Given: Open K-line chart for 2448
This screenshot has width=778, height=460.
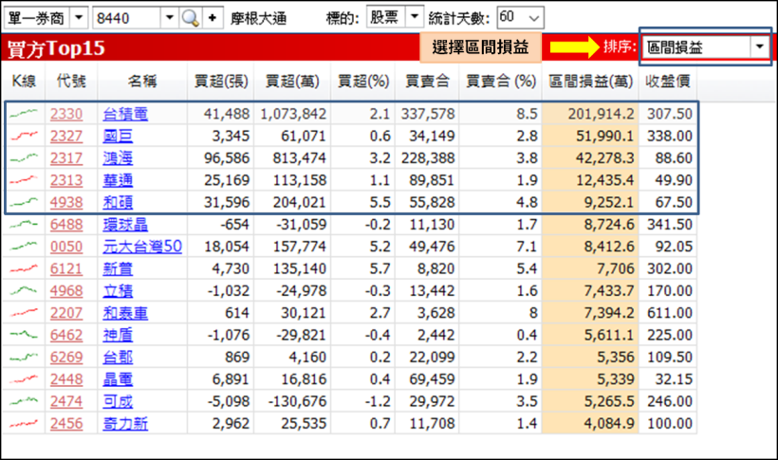Looking at the screenshot, I should coord(24,379).
